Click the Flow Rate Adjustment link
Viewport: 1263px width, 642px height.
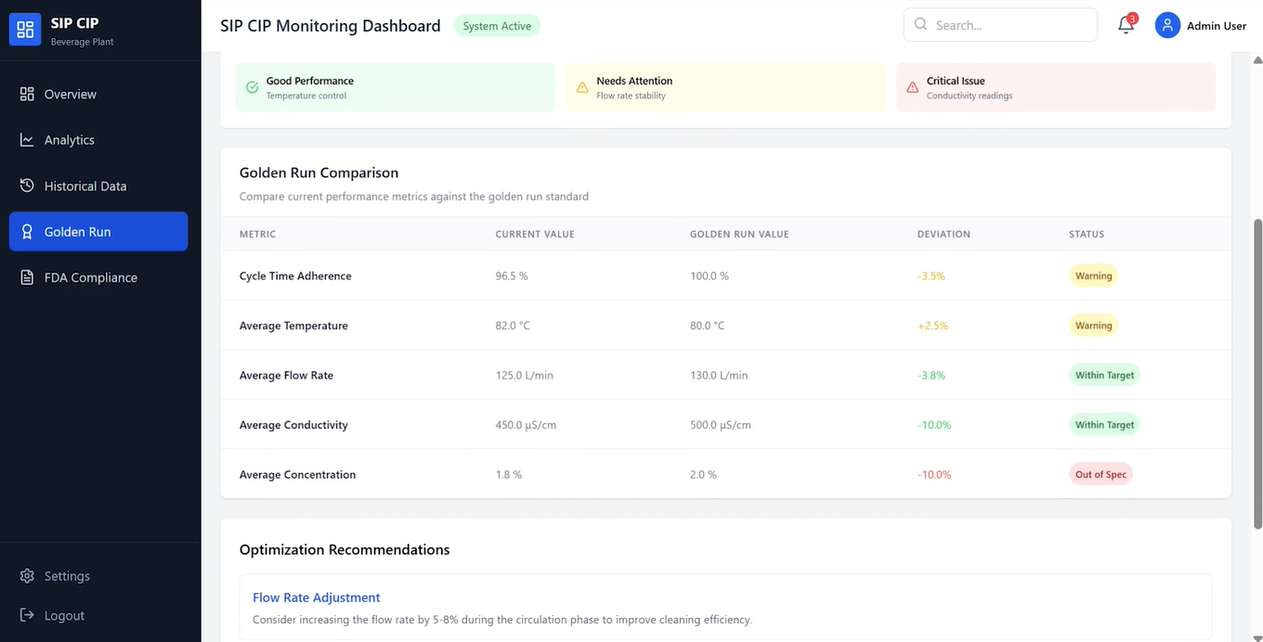pyautogui.click(x=317, y=598)
